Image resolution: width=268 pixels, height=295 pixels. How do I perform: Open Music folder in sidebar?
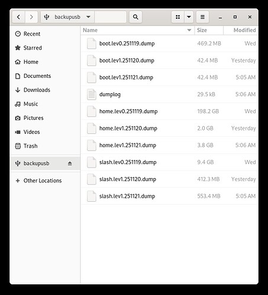tap(46, 104)
